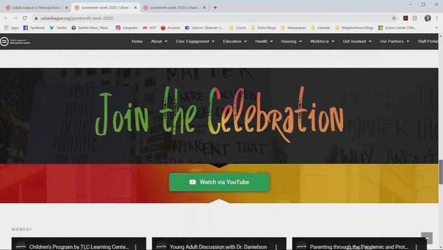
Task: Expand the Housing dropdown menu
Action: (x=291, y=41)
